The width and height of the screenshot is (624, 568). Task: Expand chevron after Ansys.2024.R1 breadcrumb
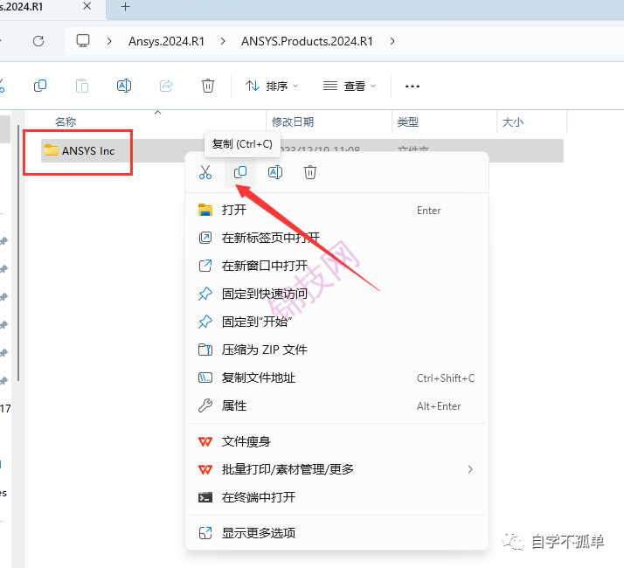[x=223, y=41]
